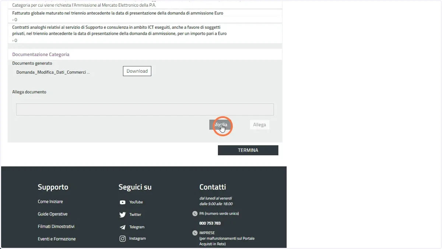Image resolution: width=442 pixels, height=249 pixels.
Task: Follow the Telegram text link
Action: [137, 227]
